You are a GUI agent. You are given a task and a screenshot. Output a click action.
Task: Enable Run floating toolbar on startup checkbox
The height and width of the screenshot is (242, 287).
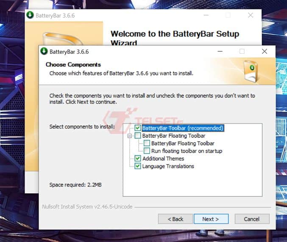pos(147,151)
